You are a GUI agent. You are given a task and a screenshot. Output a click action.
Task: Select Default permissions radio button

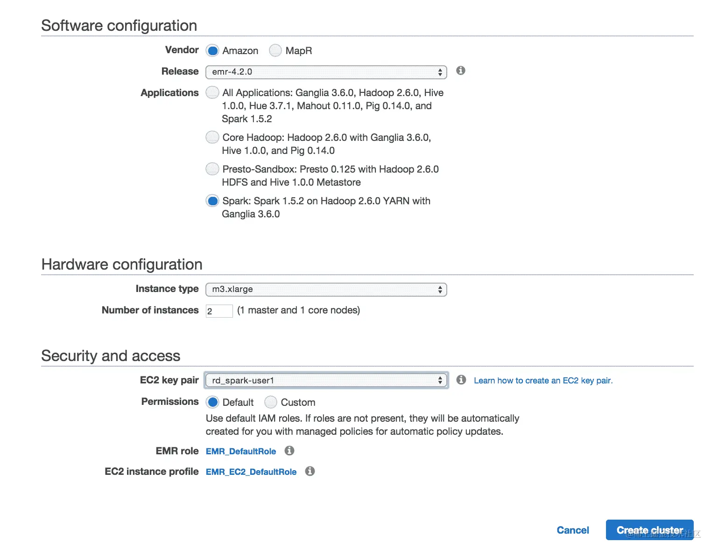coord(212,402)
